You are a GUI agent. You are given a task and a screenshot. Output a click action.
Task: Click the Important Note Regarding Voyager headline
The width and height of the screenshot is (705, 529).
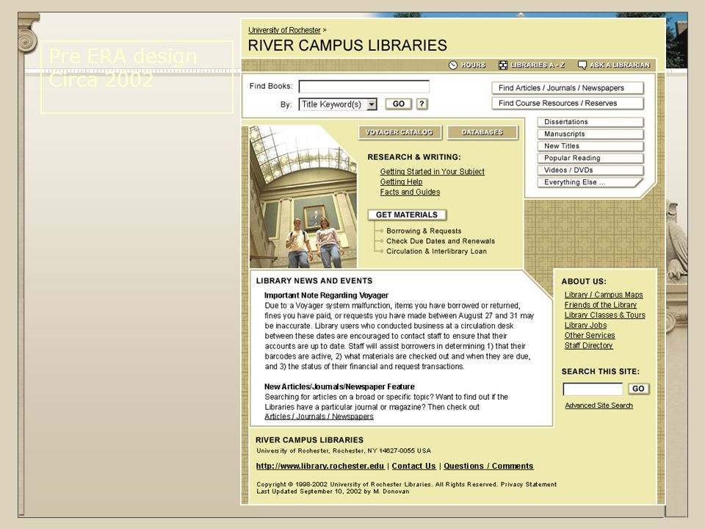[x=326, y=295]
